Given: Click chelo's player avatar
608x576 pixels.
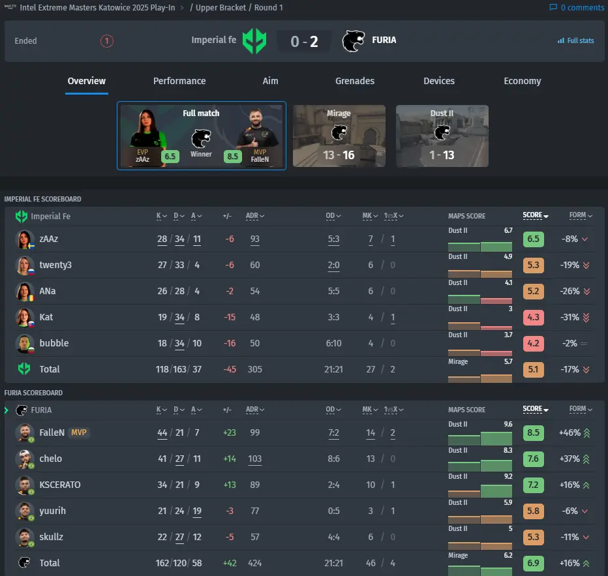Looking at the screenshot, I should pos(24,459).
